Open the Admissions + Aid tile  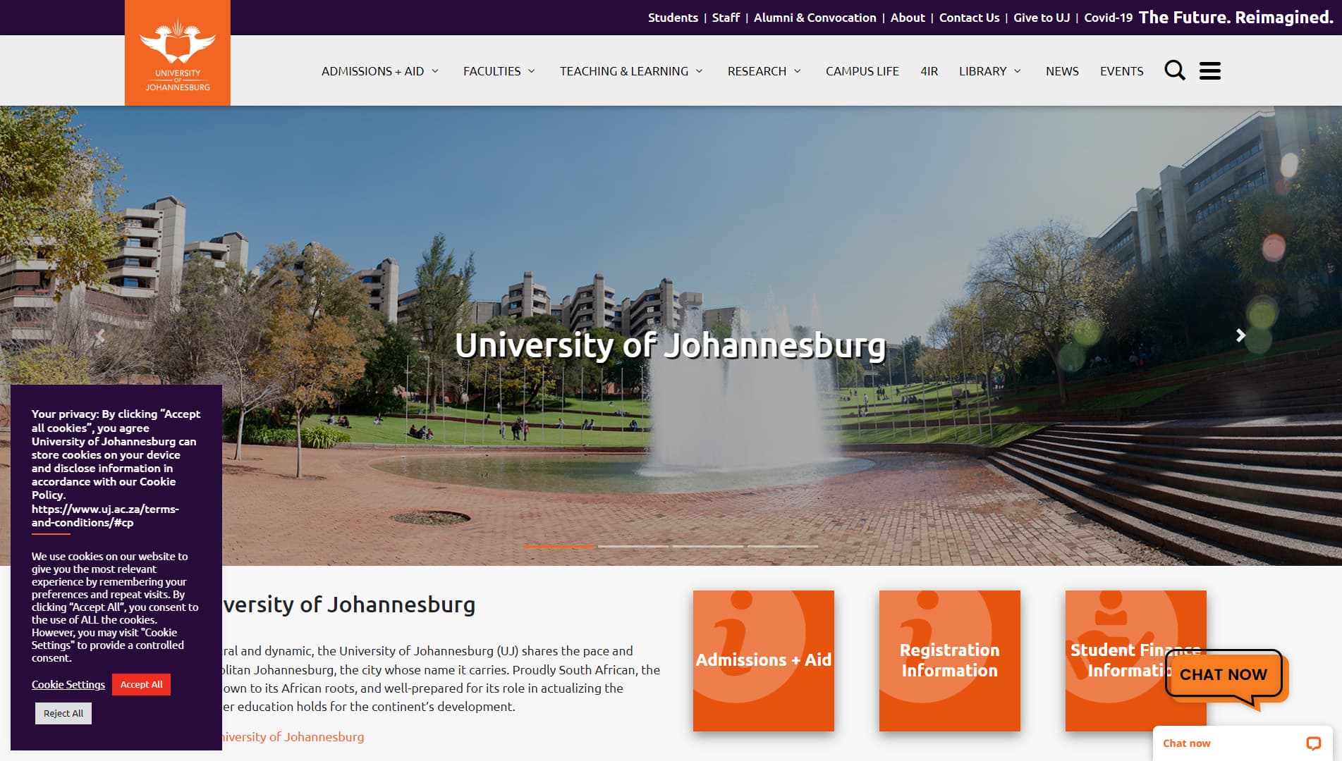764,660
